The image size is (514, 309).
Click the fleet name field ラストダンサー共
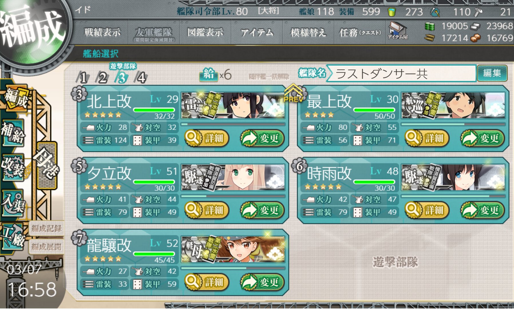coord(401,74)
